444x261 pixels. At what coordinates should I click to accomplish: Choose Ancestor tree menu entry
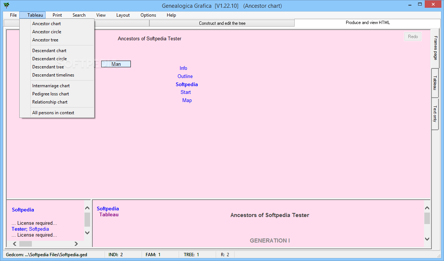click(x=57, y=40)
